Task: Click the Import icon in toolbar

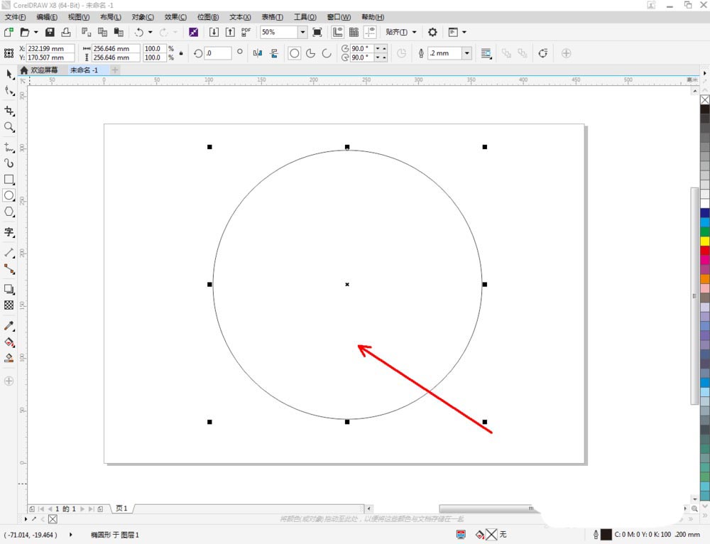Action: (x=214, y=32)
